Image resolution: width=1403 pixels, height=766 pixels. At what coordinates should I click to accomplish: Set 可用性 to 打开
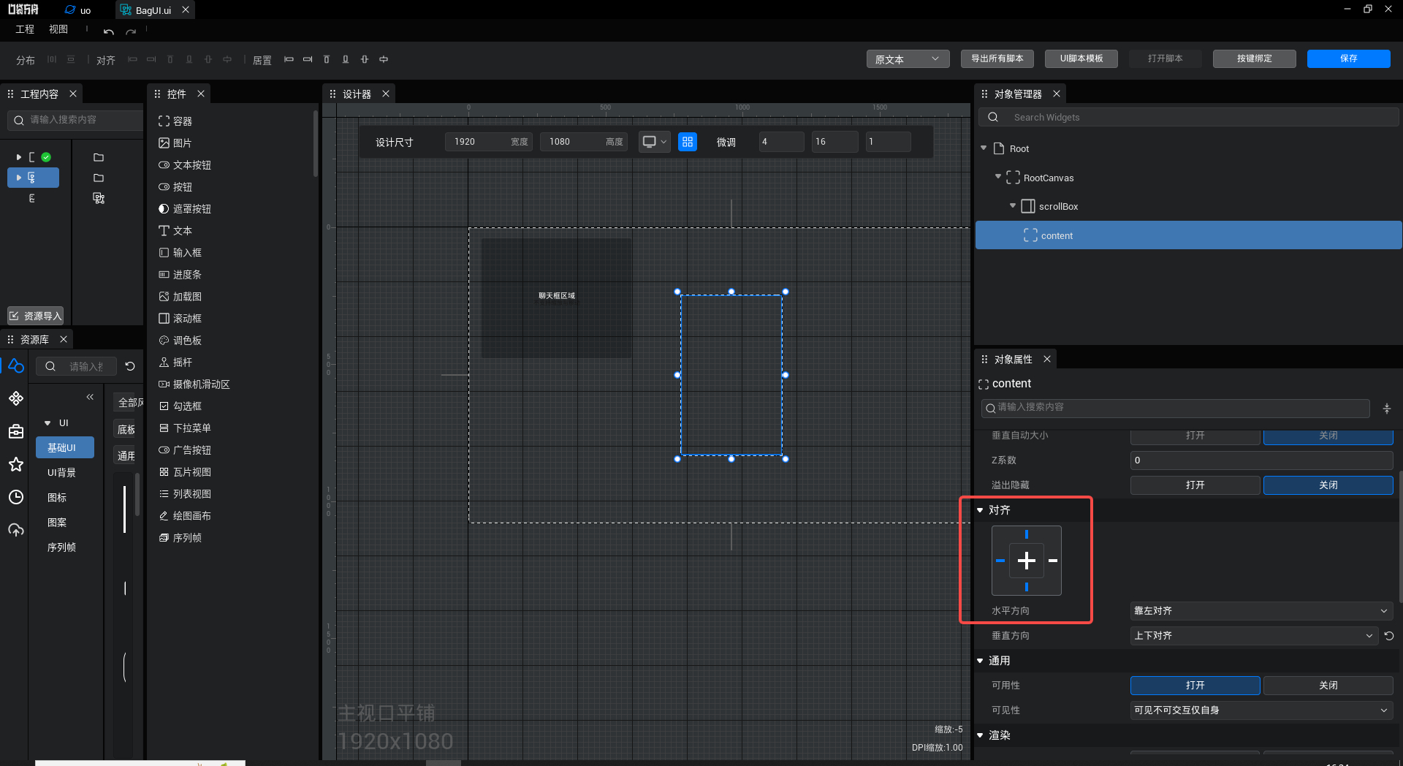coord(1195,686)
